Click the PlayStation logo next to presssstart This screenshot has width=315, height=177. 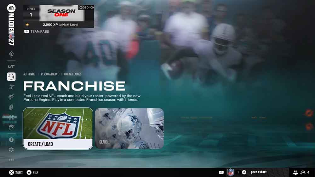(244, 172)
